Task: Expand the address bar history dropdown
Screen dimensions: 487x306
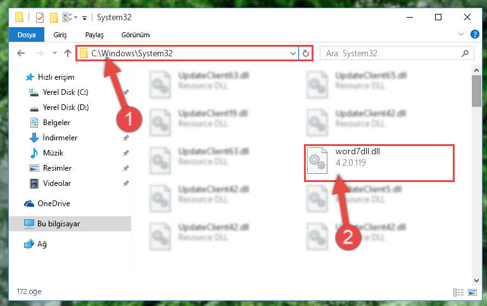Action: [293, 53]
